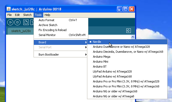Select Arduino NG or older w/ ATmega8
The width and height of the screenshot is (172, 102).
tap(127, 96)
